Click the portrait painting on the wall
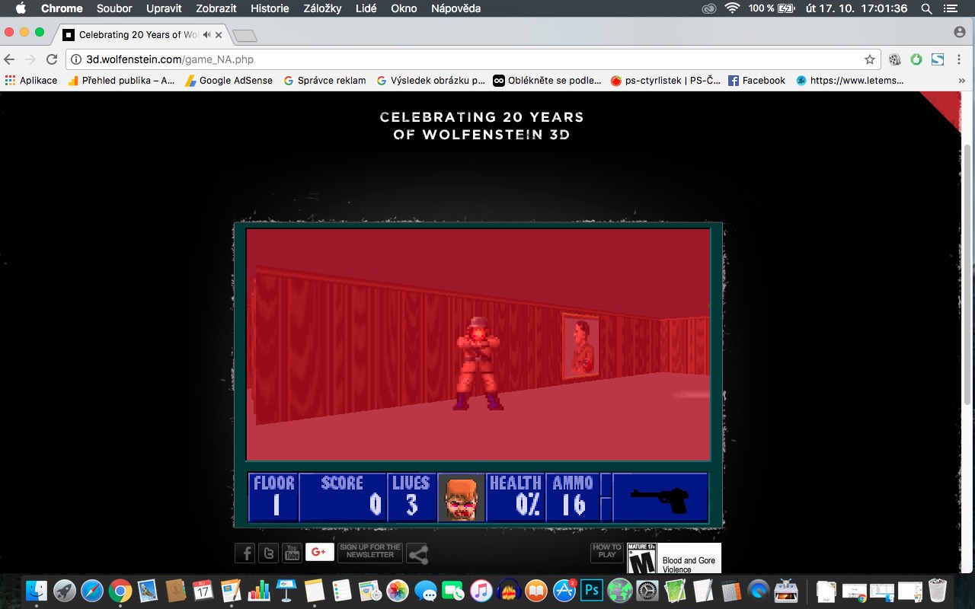Screen dimensions: 975x609 click(580, 346)
